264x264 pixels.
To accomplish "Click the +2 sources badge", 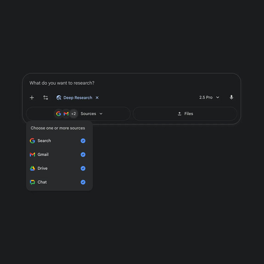I will 74,114.
